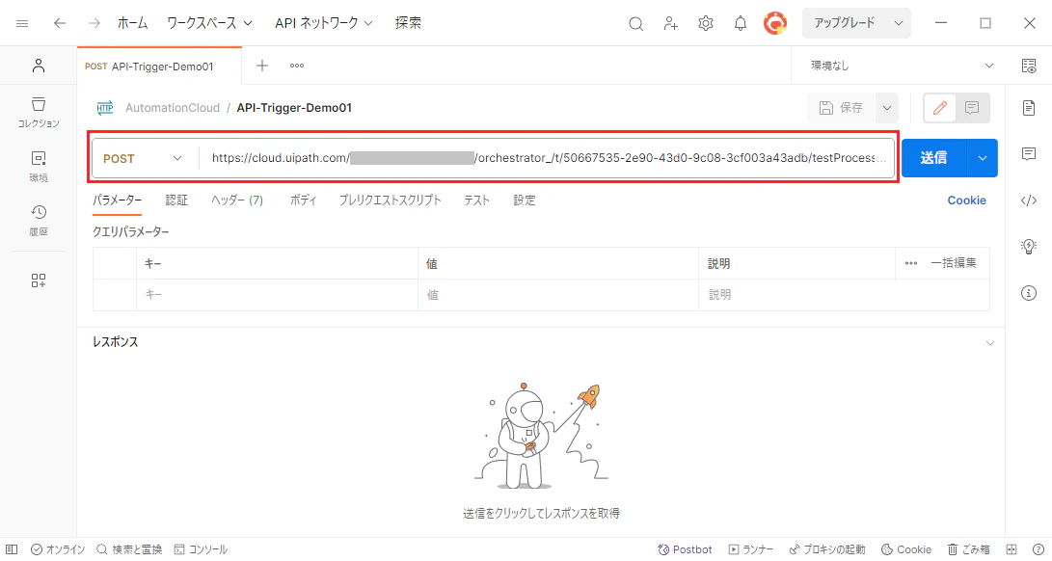Go to ホーム
Screen dimensions: 1052x561
(132, 23)
